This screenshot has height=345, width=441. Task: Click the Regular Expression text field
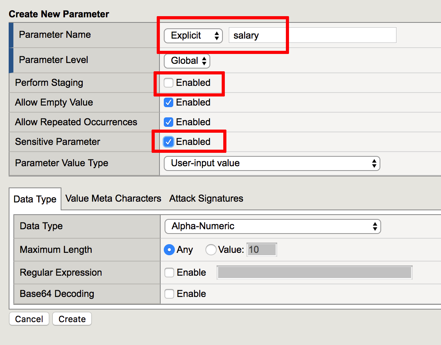(x=315, y=273)
